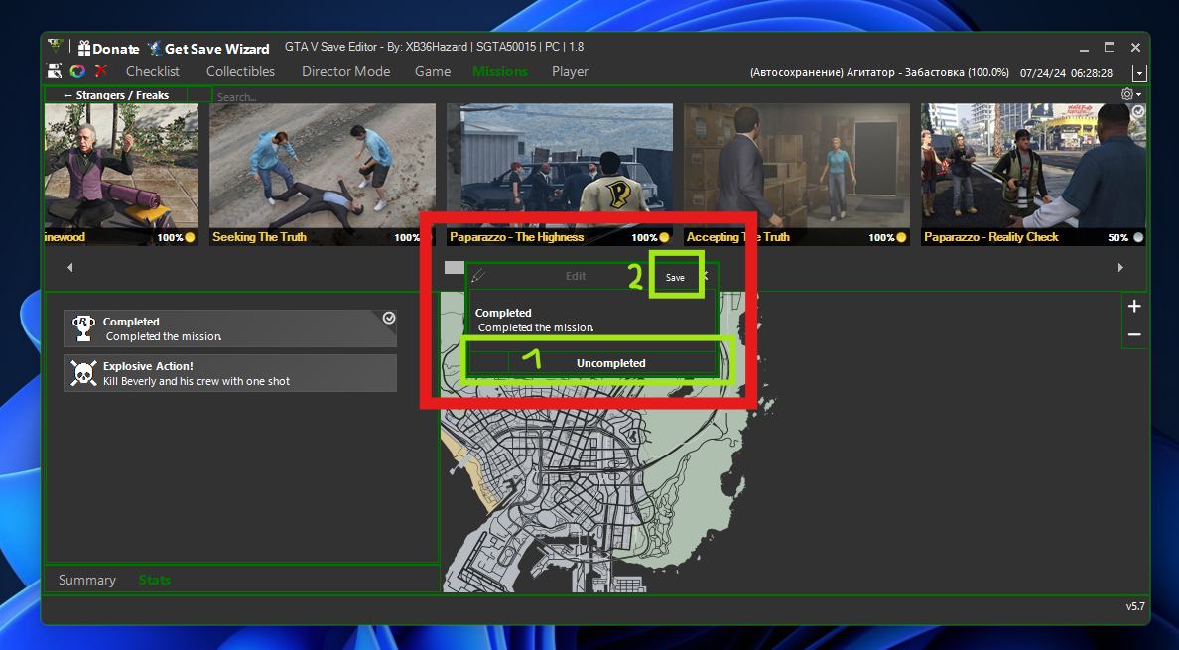Open the Stats tab

coord(155,581)
